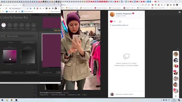Click the small purple swatch at top of ColorScheme

pos(52,23)
